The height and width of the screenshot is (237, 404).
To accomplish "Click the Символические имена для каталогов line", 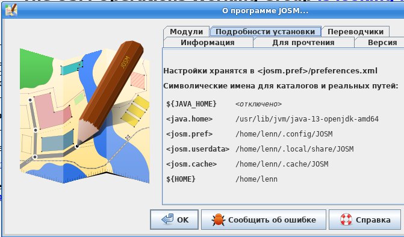I will [281, 85].
